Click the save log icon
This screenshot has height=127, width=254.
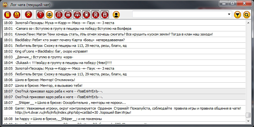click(16, 15)
